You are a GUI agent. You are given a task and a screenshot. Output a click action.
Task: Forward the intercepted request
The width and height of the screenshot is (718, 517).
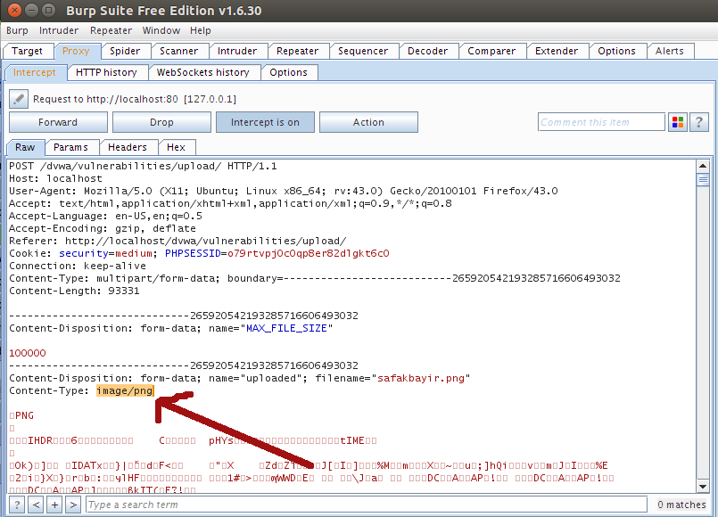point(58,122)
